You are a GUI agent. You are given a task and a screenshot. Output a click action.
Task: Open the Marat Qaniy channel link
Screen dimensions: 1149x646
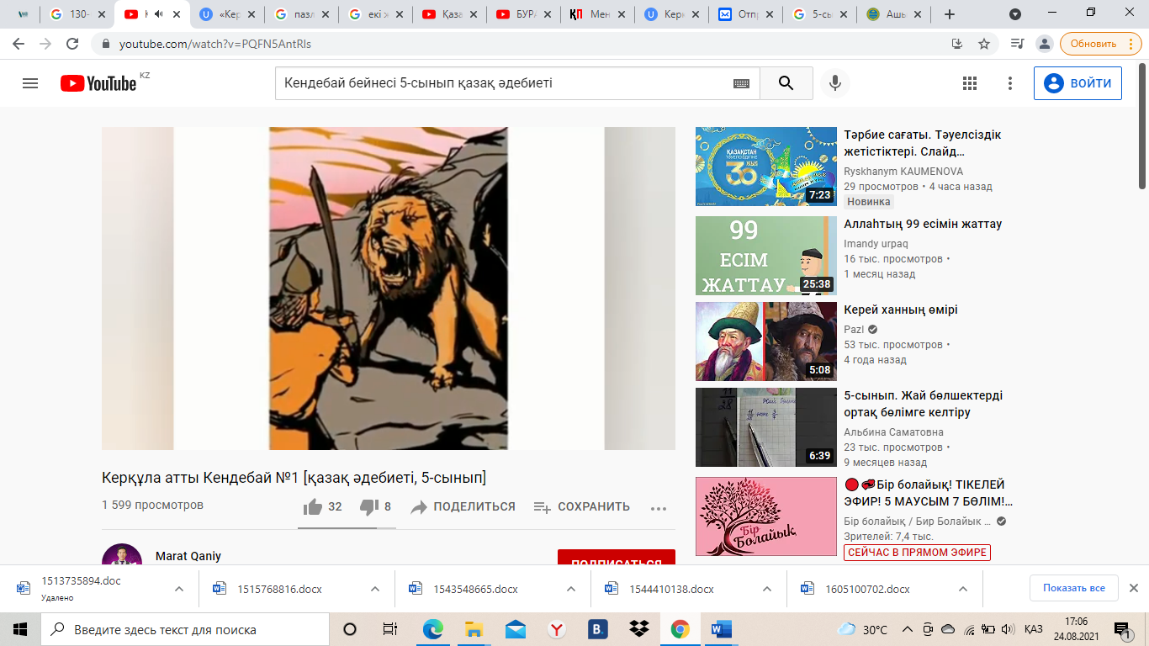coord(188,556)
